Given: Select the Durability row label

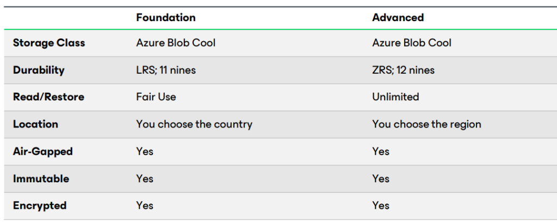Looking at the screenshot, I should click(x=39, y=70).
